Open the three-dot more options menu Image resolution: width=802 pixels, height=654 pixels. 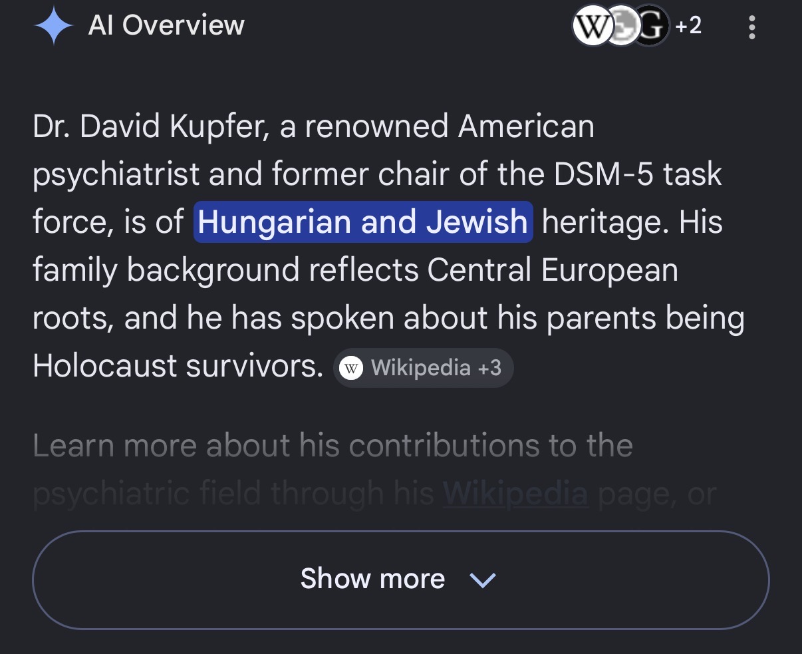tap(752, 27)
